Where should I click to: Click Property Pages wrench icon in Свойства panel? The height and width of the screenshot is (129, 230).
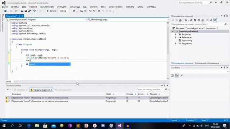(x=181, y=76)
